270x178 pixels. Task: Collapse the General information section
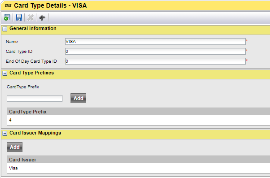(5, 29)
